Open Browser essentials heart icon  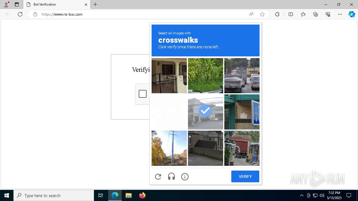tap(328, 14)
